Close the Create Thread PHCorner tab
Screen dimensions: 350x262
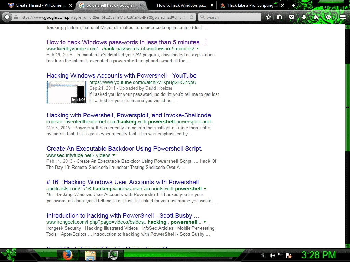point(71,5)
